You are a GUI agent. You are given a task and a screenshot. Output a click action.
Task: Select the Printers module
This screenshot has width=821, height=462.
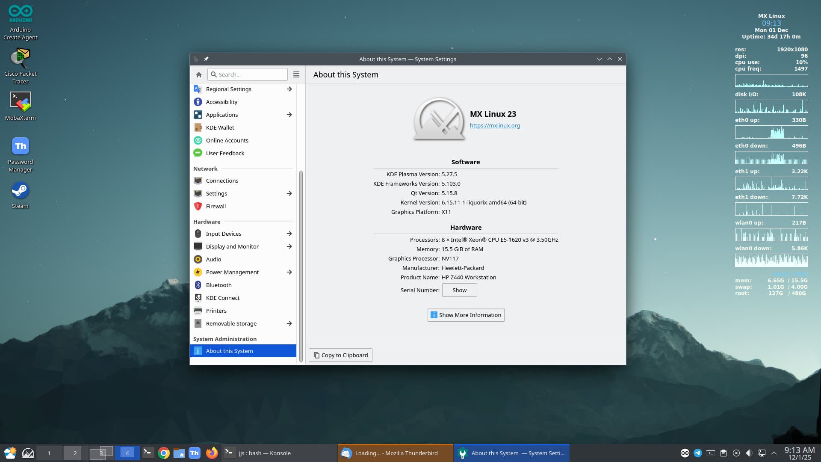[x=216, y=311]
